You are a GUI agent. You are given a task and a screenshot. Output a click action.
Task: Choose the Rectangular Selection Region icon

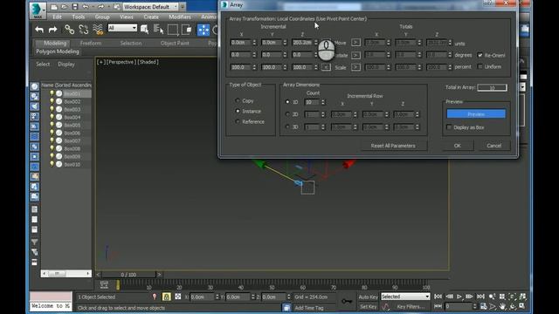[173, 30]
